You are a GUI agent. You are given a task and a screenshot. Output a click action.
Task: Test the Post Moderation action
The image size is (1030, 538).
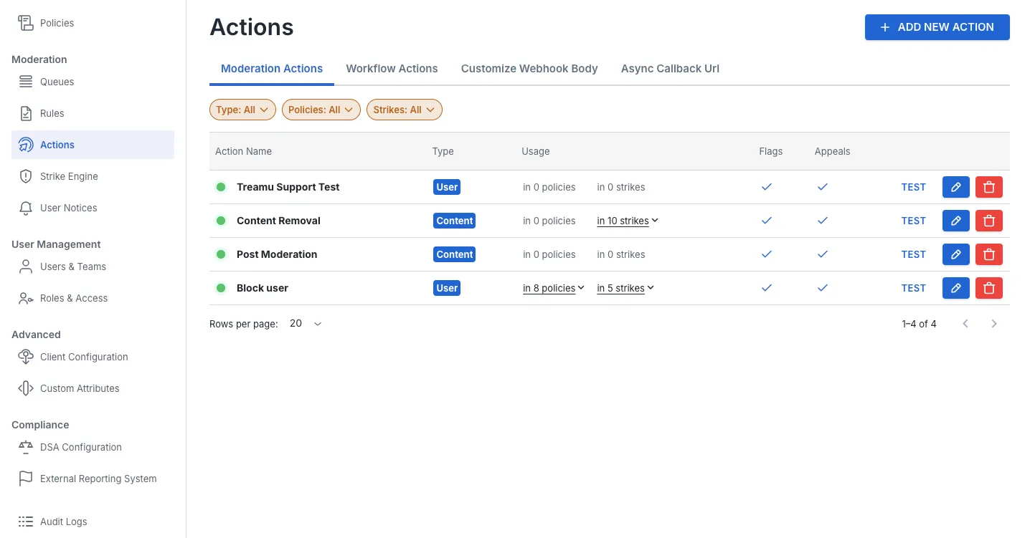pos(913,254)
